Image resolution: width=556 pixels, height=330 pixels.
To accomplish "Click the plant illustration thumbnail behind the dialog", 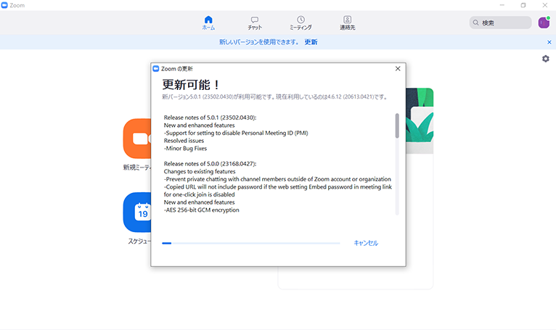I will 420,120.
